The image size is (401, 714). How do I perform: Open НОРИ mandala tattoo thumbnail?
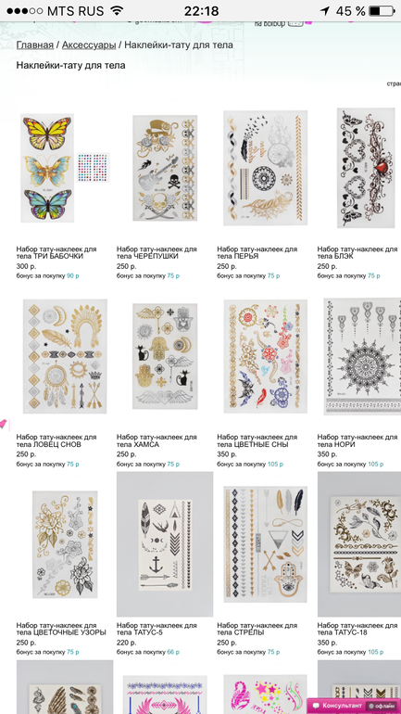coord(362,356)
